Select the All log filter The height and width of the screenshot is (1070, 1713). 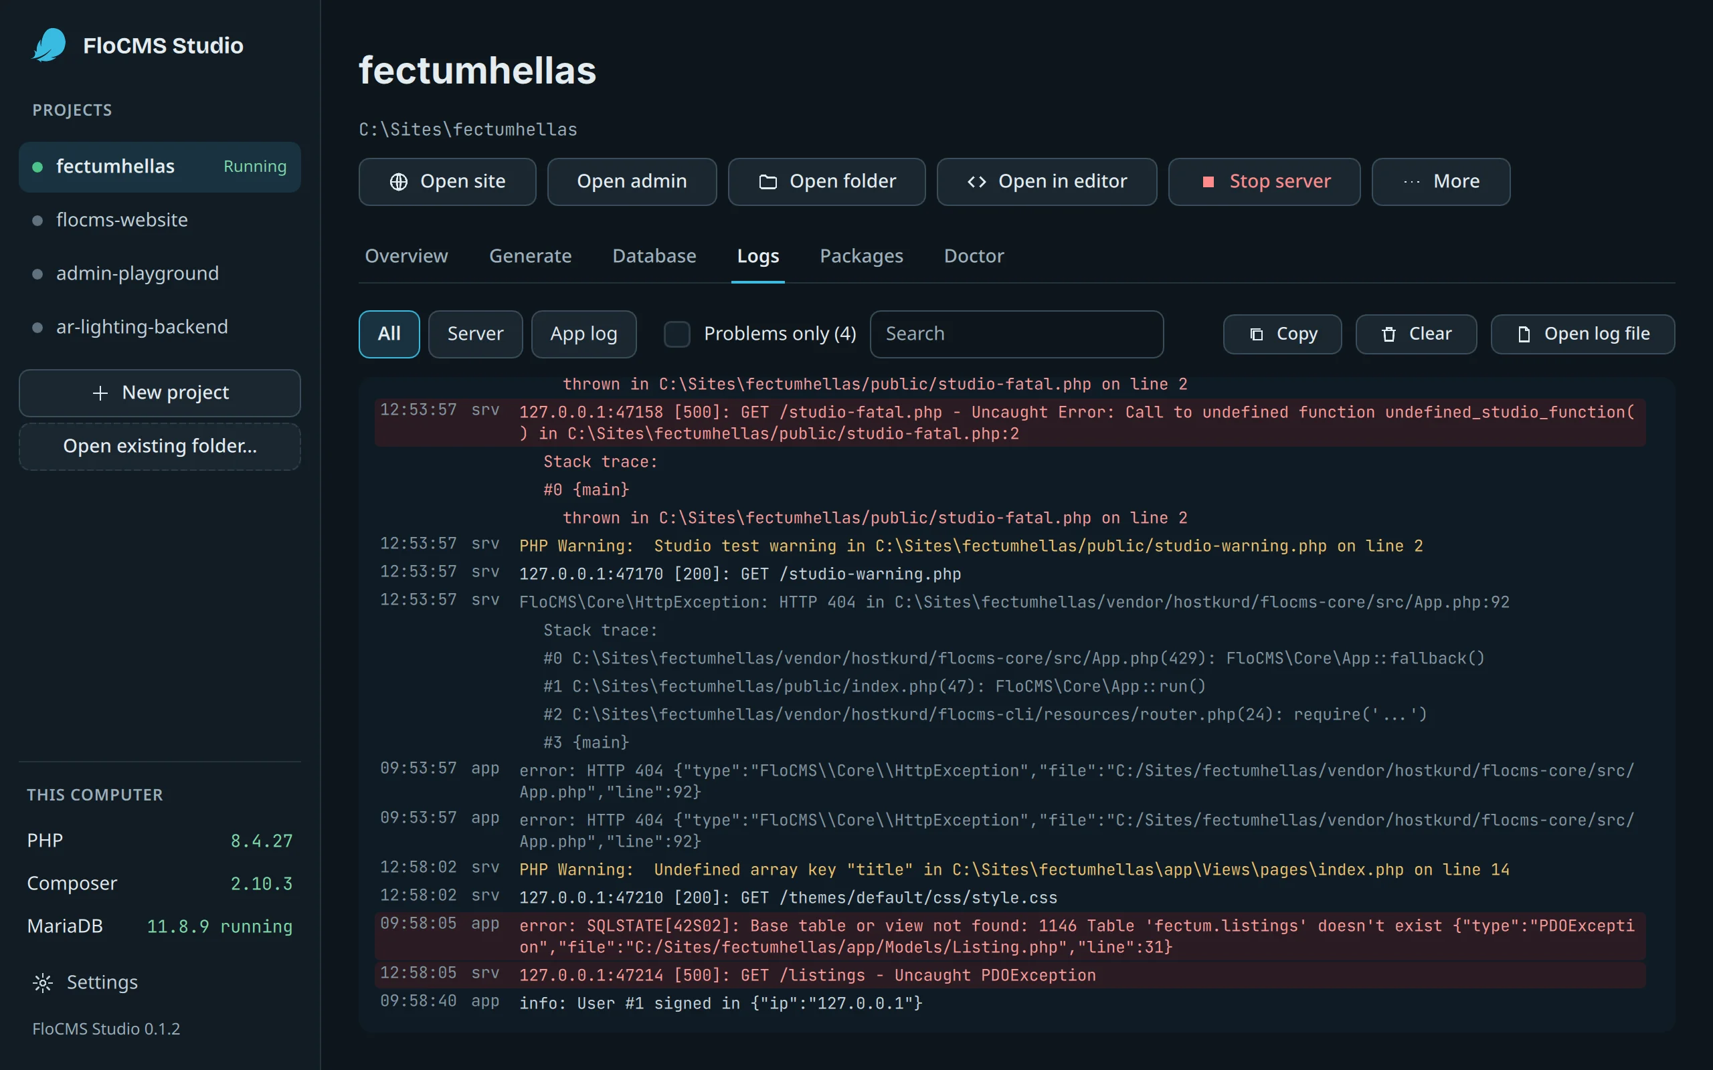point(389,334)
